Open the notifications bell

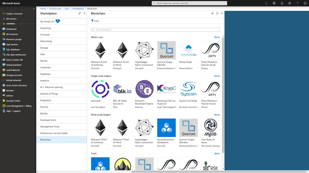[x=282, y=3]
